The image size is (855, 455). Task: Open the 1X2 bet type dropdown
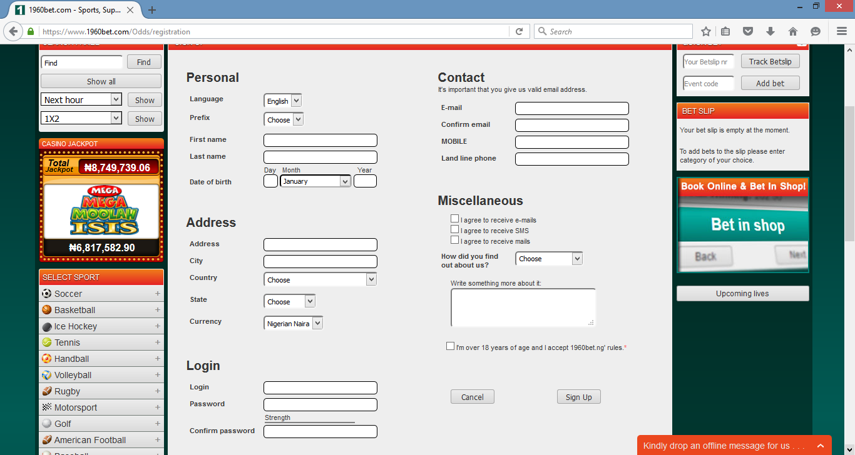81,118
